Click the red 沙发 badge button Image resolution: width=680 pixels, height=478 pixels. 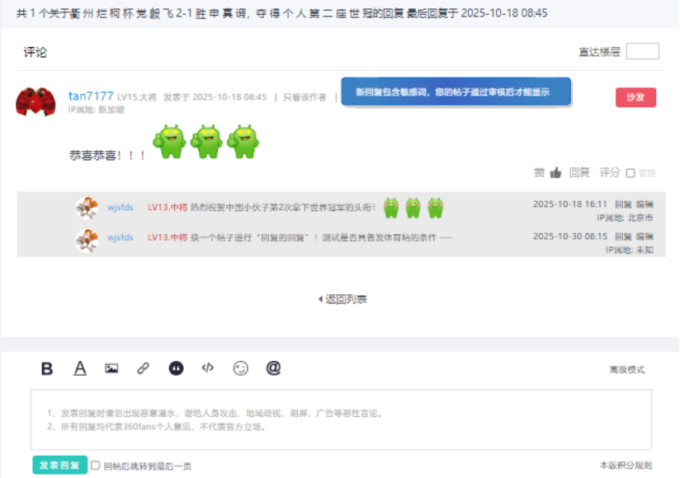pyautogui.click(x=635, y=97)
